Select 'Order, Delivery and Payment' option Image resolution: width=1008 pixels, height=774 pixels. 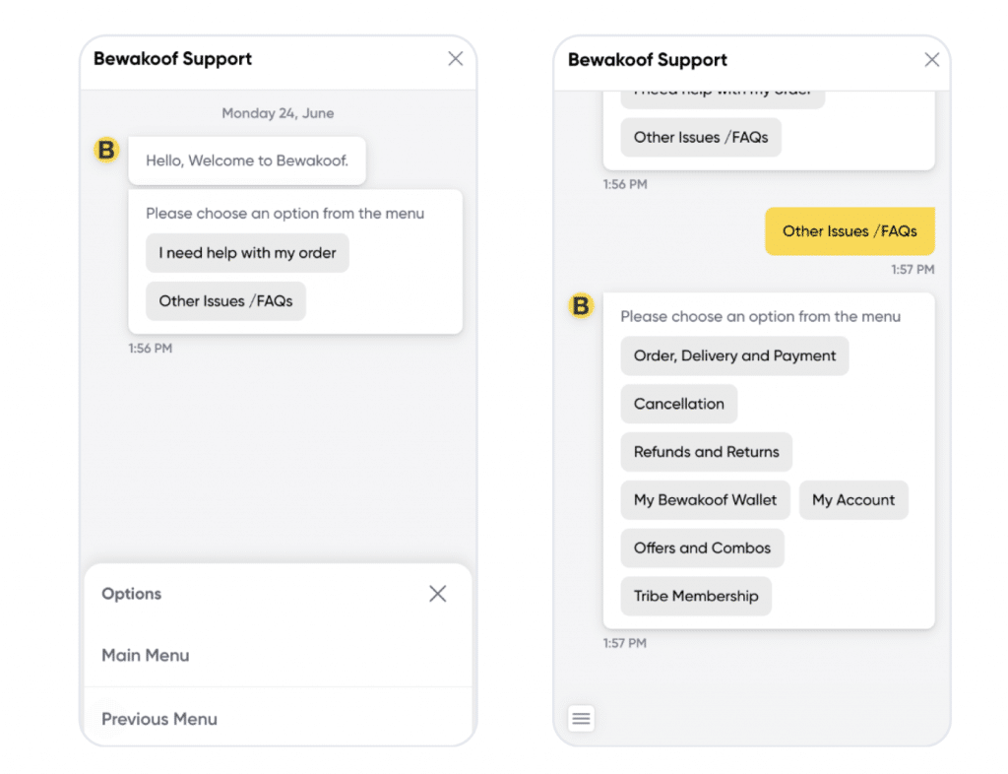tap(734, 356)
